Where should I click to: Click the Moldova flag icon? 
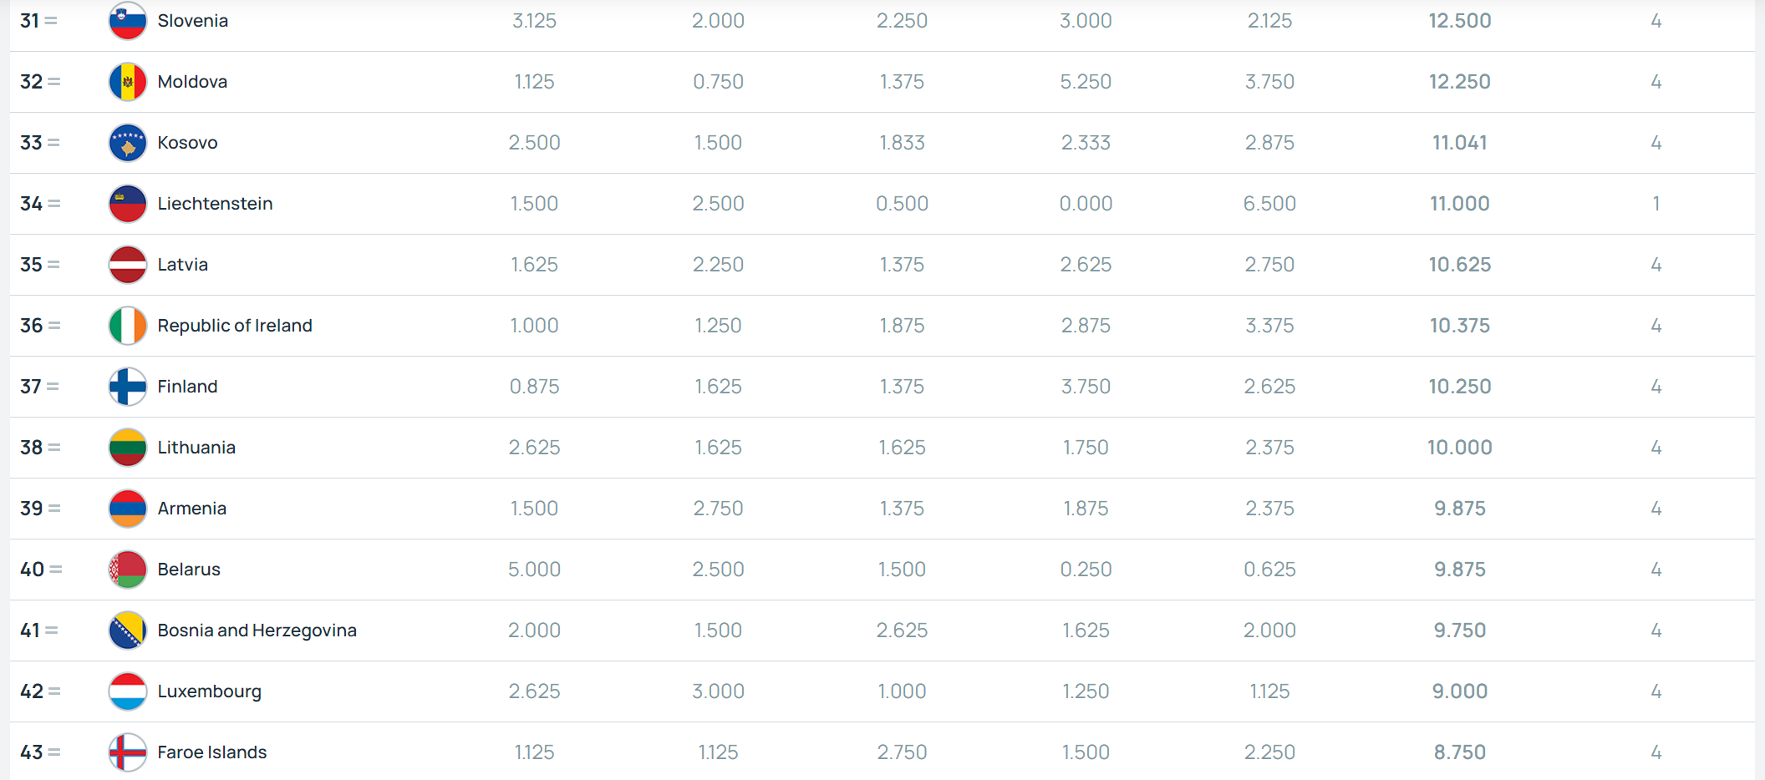(128, 82)
